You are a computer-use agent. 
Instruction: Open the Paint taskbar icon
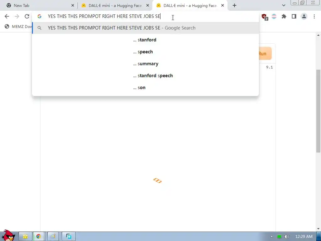tap(53, 237)
